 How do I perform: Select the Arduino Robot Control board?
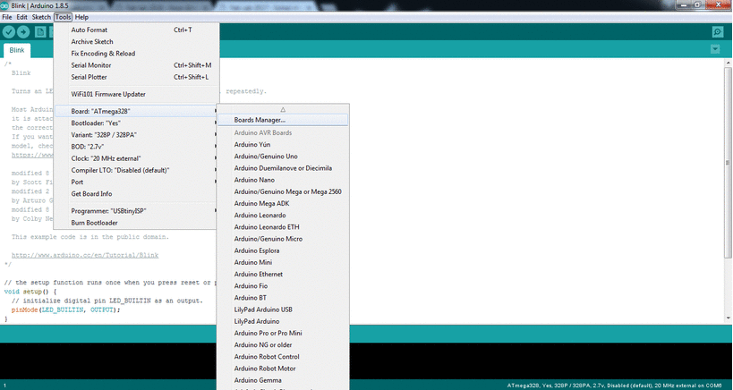tap(283, 356)
